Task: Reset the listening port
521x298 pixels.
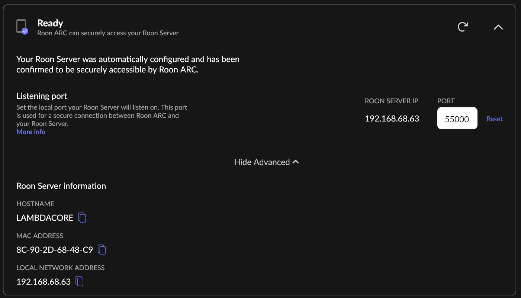Action: click(494, 119)
